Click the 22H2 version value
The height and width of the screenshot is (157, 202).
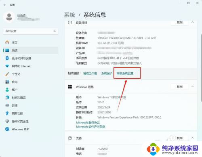coord(101,102)
